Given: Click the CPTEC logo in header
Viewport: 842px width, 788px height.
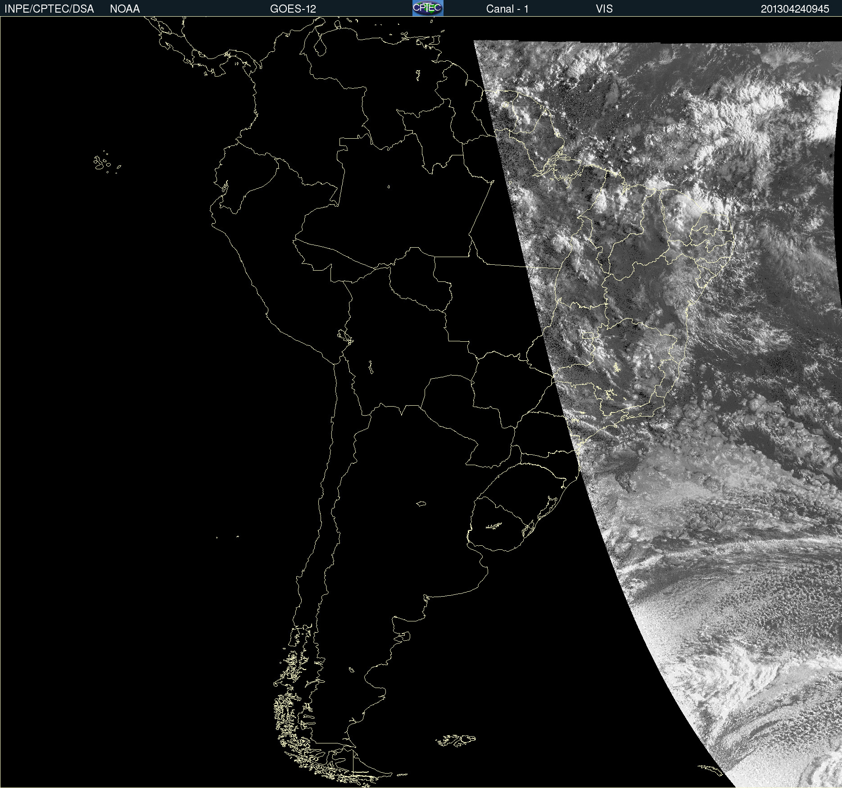Looking at the screenshot, I should tap(428, 8).
